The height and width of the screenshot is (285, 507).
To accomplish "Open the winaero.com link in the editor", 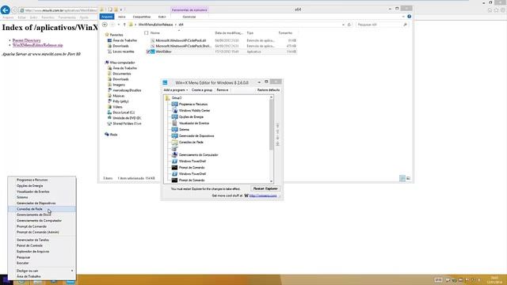I will 263,196.
